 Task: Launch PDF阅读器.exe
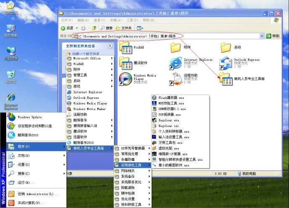click(x=180, y=115)
